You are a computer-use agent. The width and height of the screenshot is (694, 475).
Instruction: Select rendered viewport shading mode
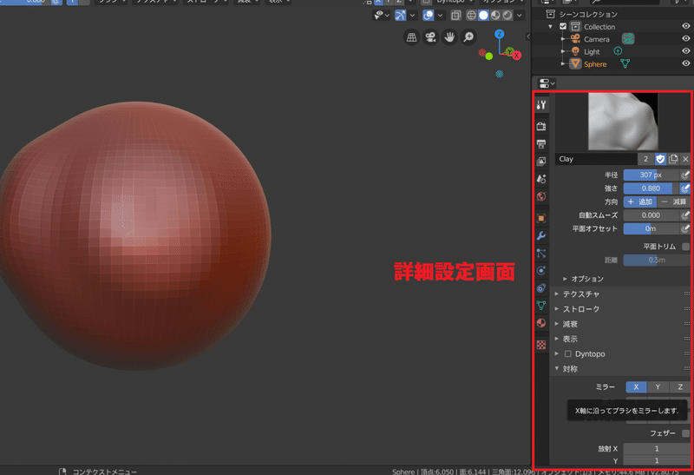pos(507,16)
